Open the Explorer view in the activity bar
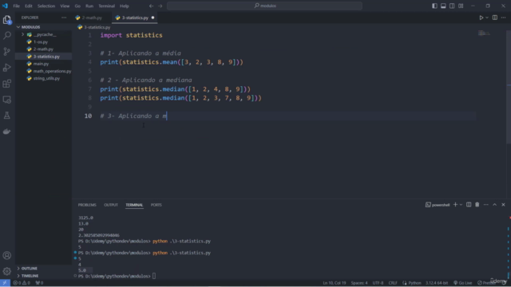 pos(7,20)
